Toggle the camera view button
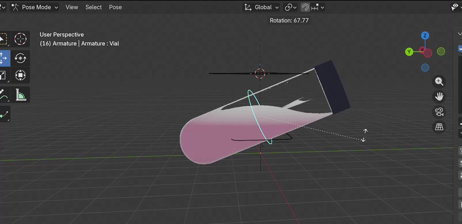Image resolution: width=462 pixels, height=224 pixels. click(439, 112)
